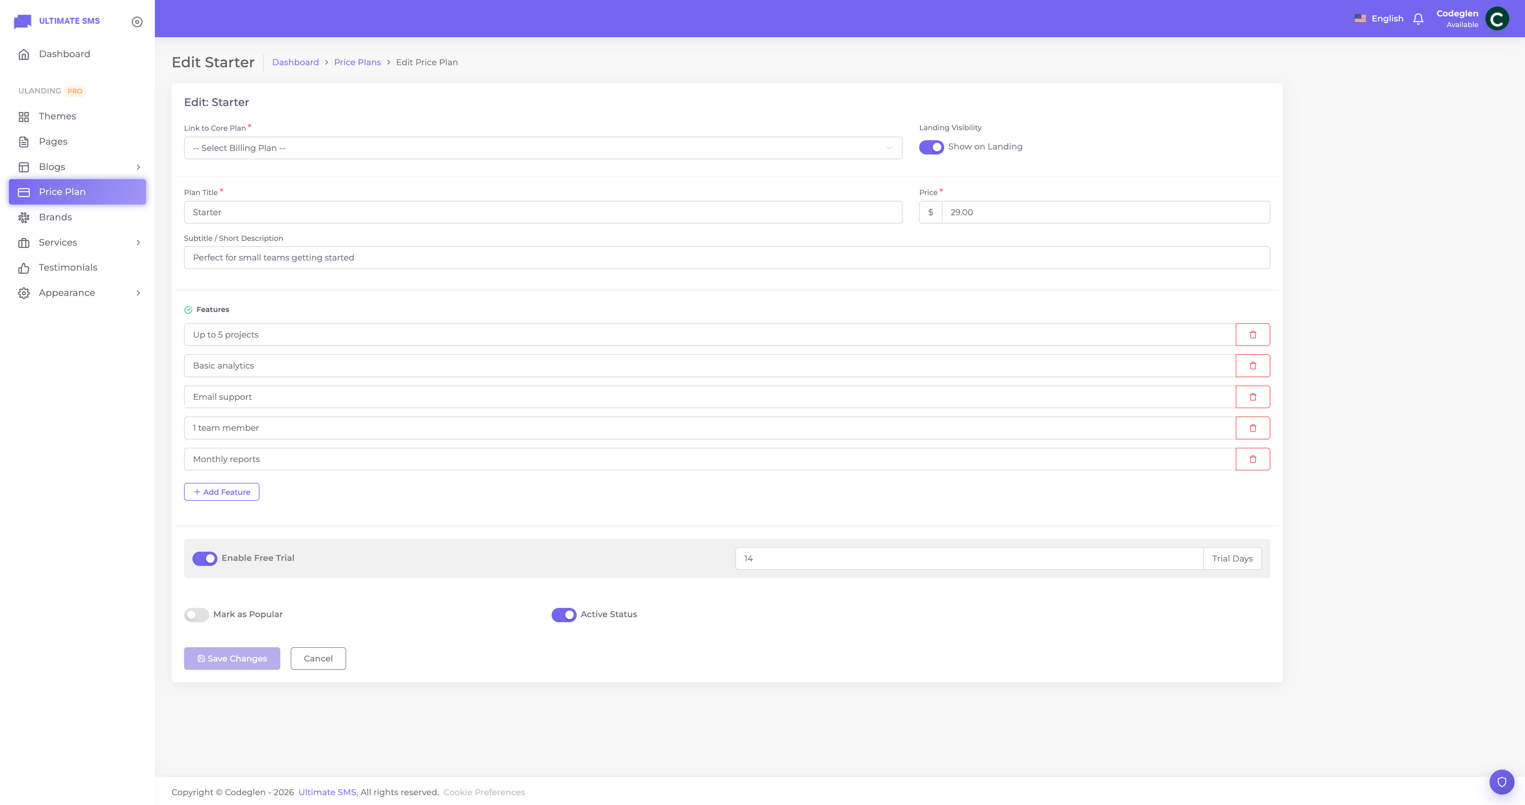Open notifications bell icon
Viewport: 1525px width, 805px height.
pos(1418,19)
